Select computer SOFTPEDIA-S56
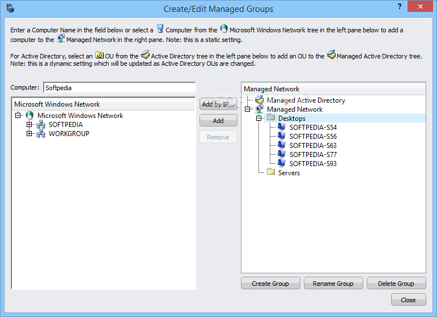Image resolution: width=437 pixels, height=317 pixels. click(x=313, y=136)
